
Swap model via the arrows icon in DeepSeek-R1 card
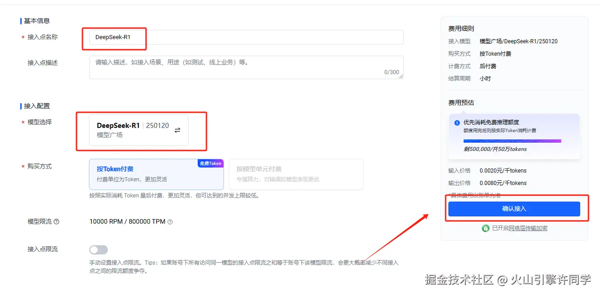coord(177,130)
